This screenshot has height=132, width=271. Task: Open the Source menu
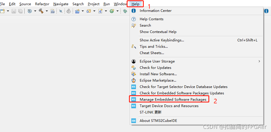click(x=25, y=4)
